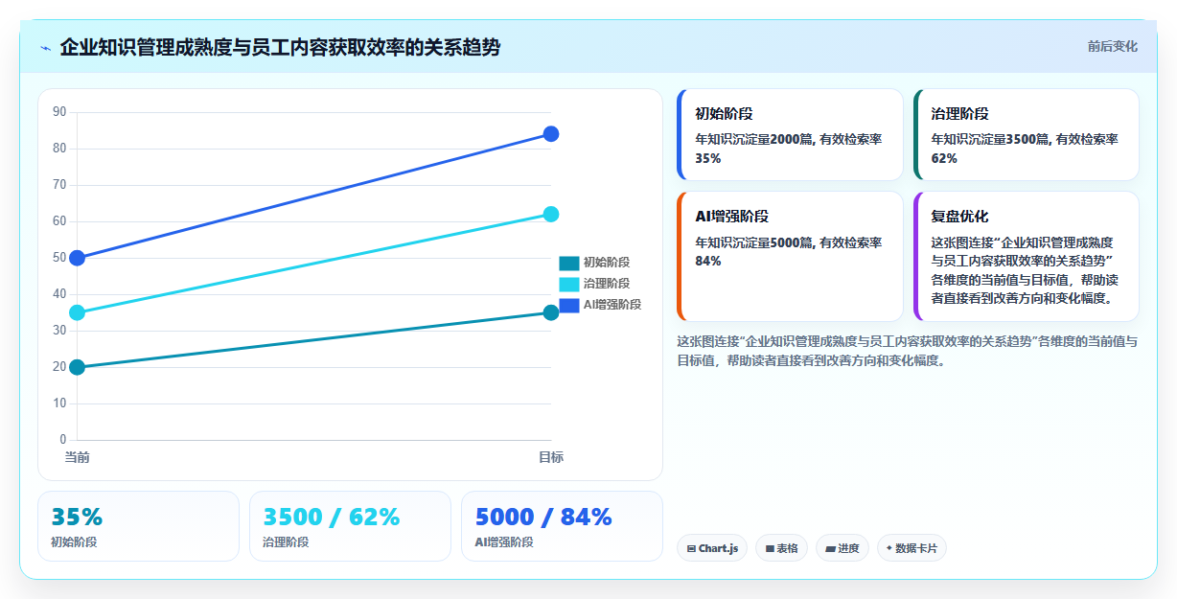Toggle 初始阶段 legend swatch
The image size is (1177, 599).
pyautogui.click(x=569, y=263)
